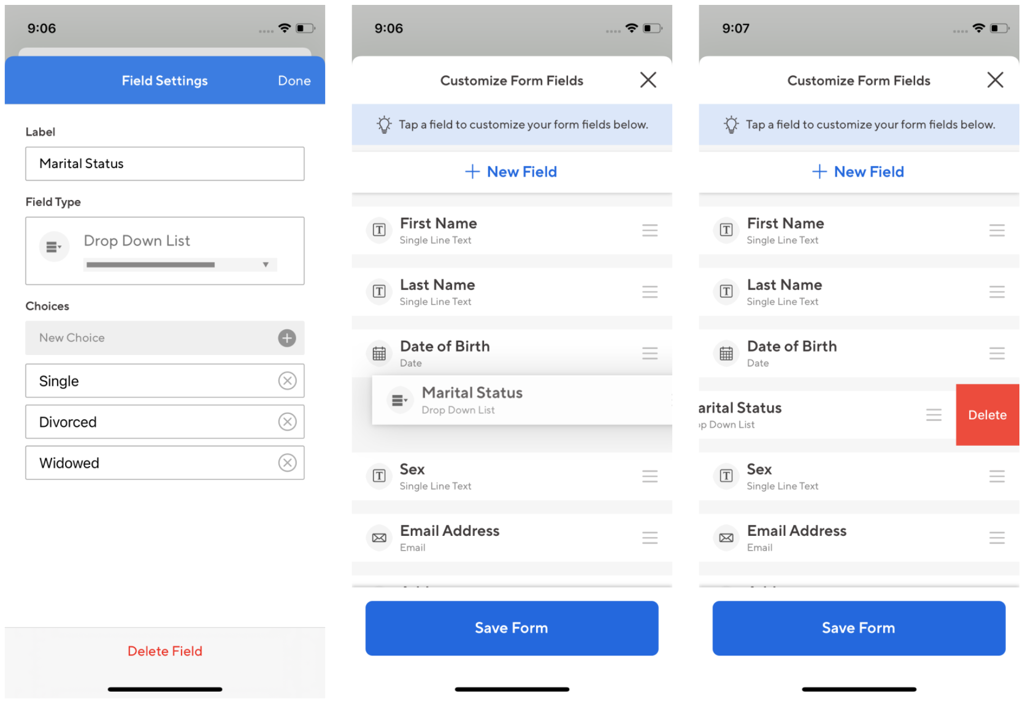This screenshot has height=715, width=1028.
Task: Add new choice with plus icon
Action: (x=287, y=338)
